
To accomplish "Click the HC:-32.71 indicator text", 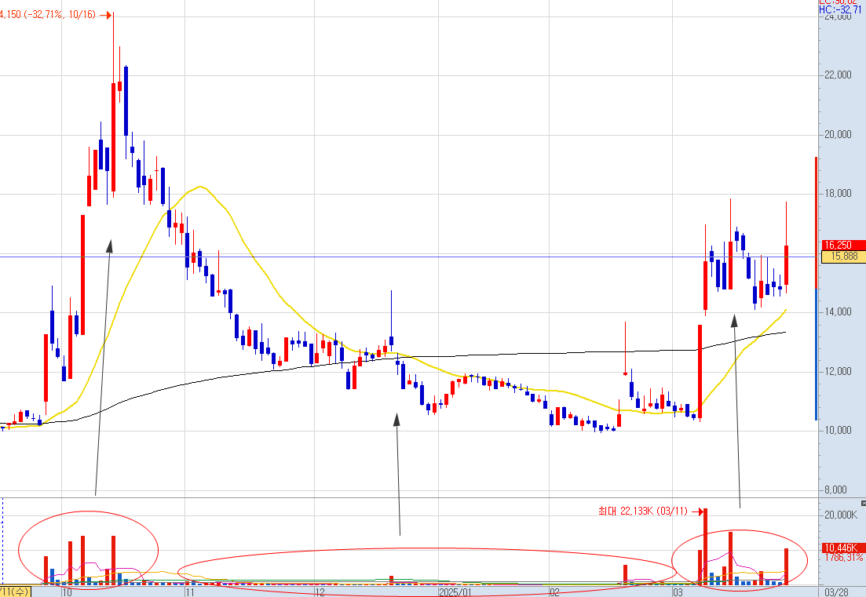I will point(842,9).
